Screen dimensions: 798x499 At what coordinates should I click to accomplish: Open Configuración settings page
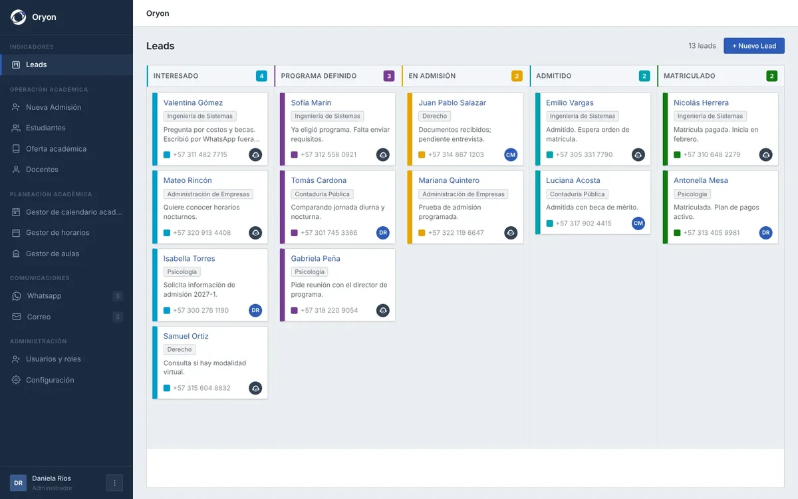(x=66, y=380)
